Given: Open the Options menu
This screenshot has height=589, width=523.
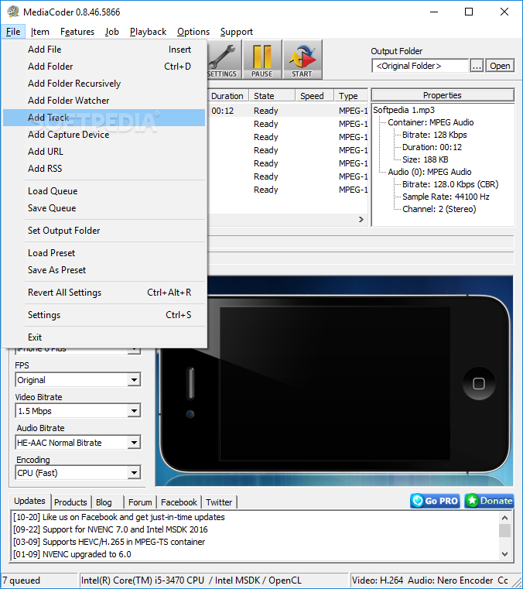Looking at the screenshot, I should (193, 32).
